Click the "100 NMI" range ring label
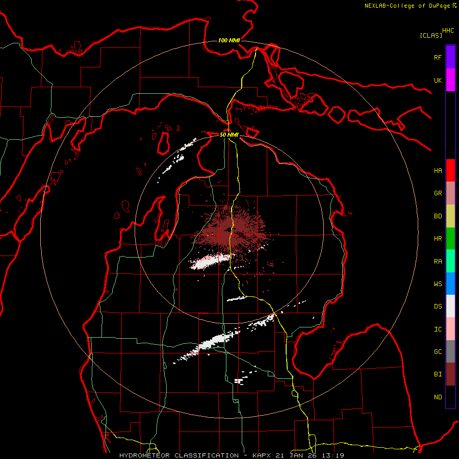459x459 pixels. 229,40
